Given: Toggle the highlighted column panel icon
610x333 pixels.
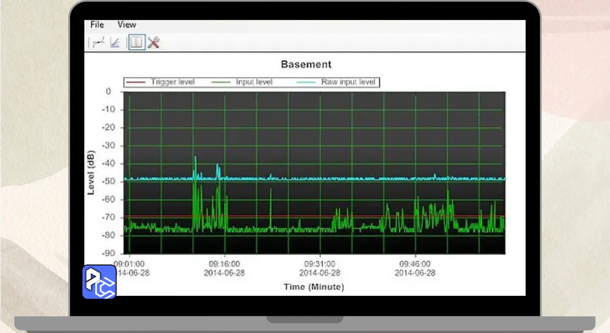Looking at the screenshot, I should (137, 43).
